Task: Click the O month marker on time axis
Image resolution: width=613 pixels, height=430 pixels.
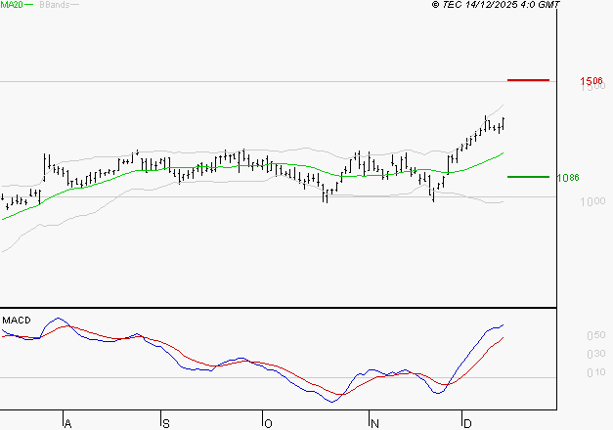Action: (268, 423)
